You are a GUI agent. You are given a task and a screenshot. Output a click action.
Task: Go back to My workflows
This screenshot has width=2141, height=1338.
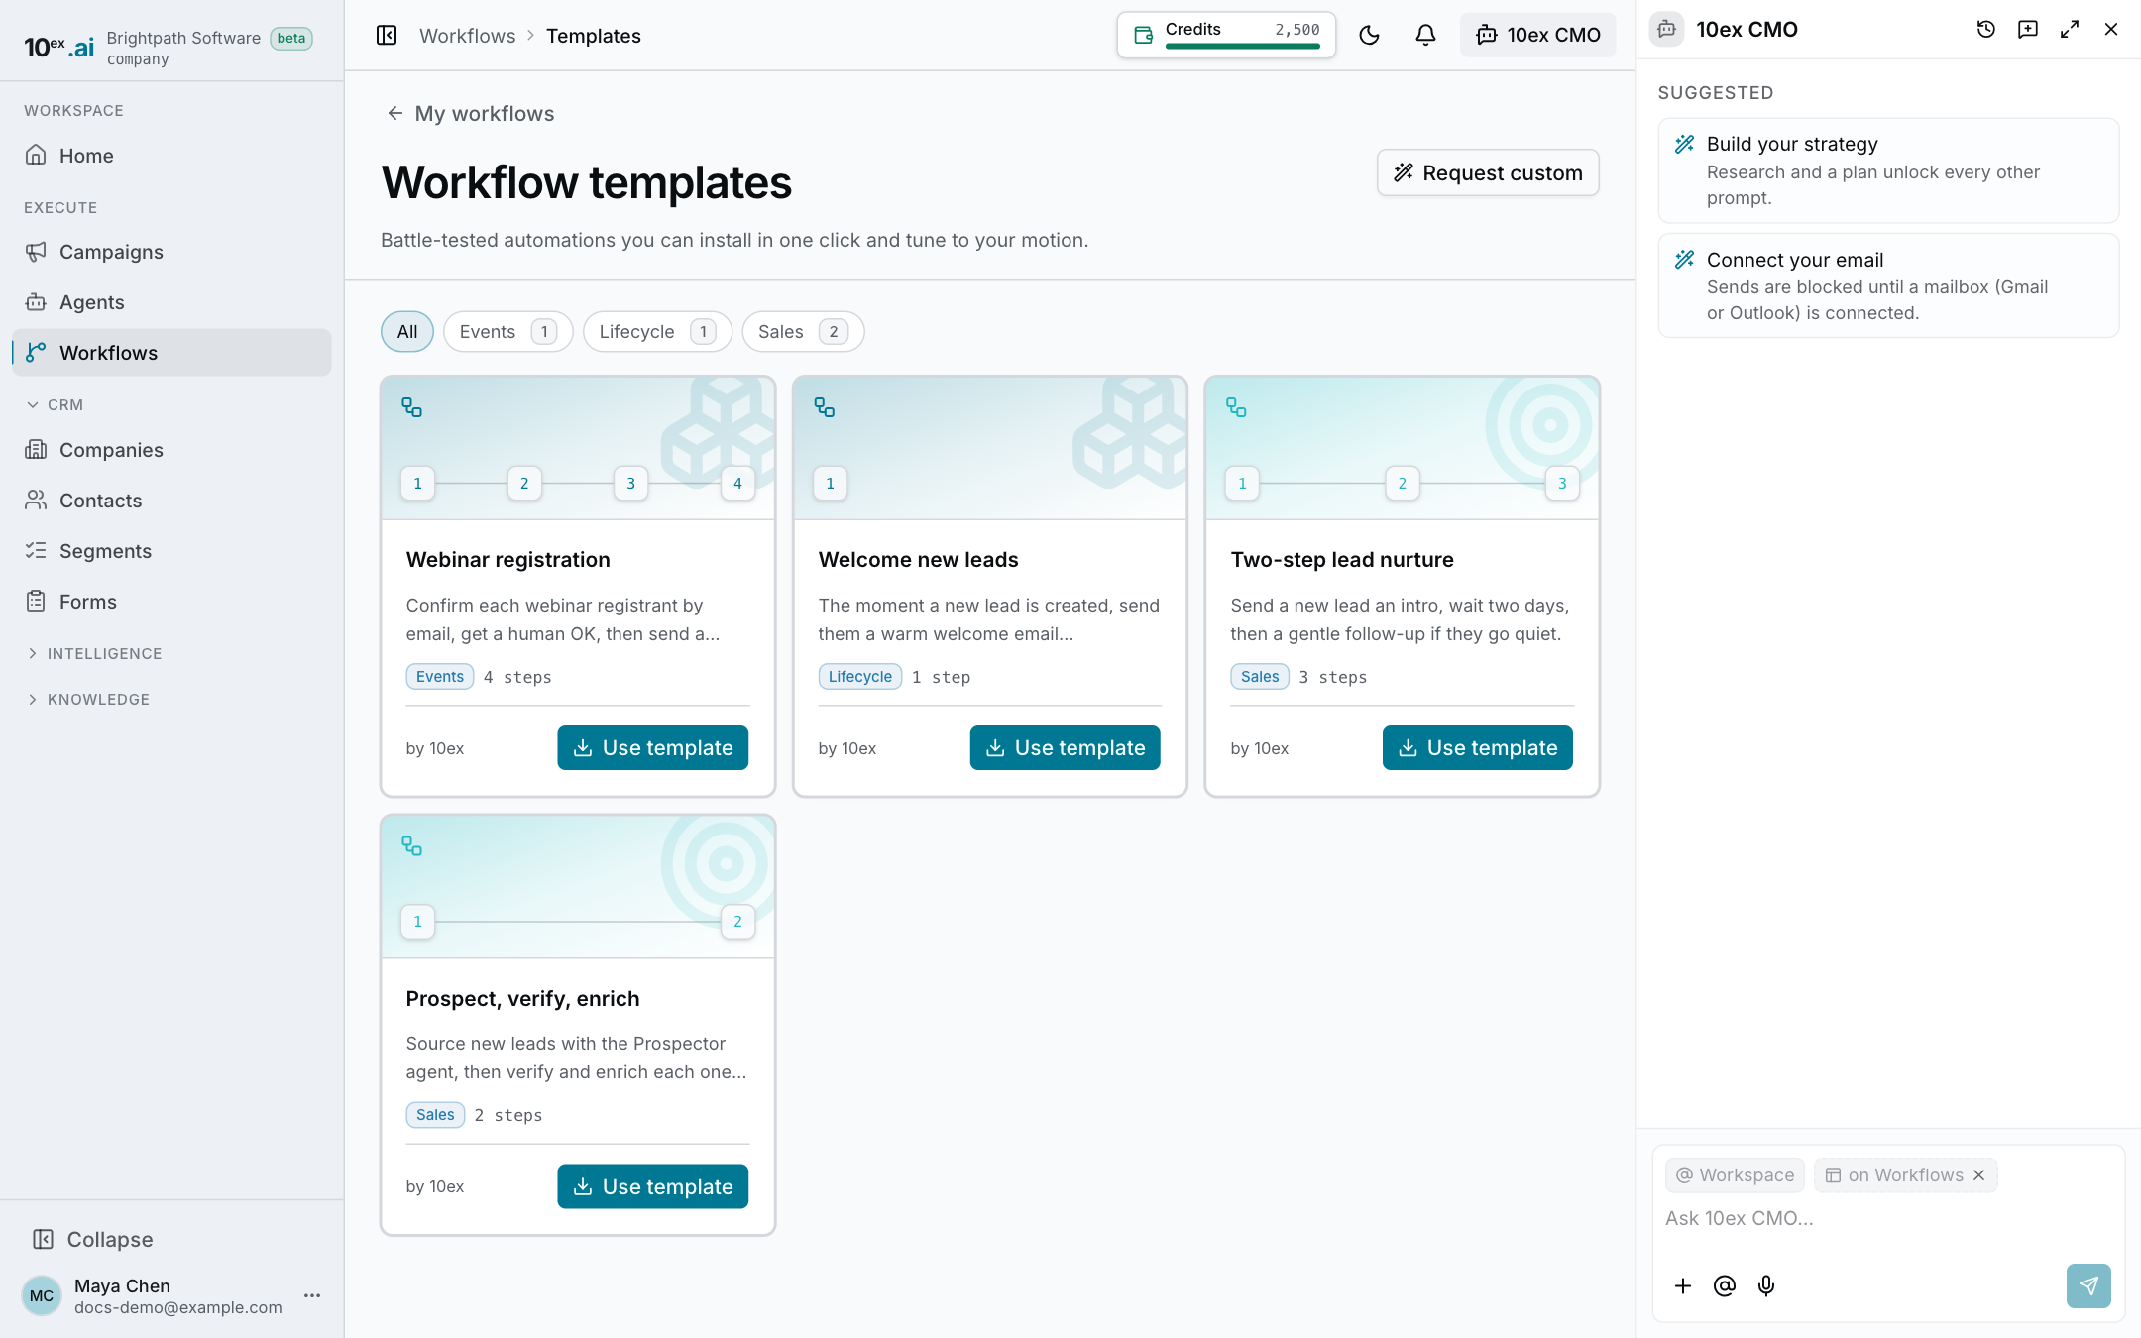(470, 113)
